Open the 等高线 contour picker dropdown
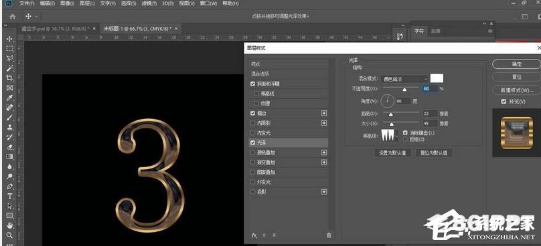This screenshot has width=541, height=246. click(x=396, y=136)
